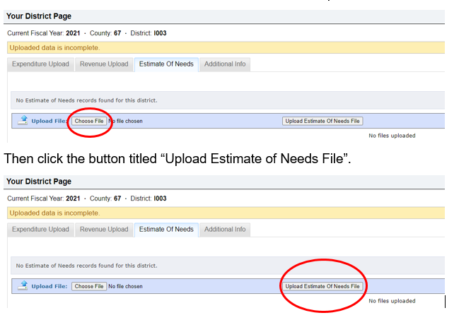Switch to Revenue Upload tab in the lower panel
The width and height of the screenshot is (471, 320).
[x=104, y=230]
